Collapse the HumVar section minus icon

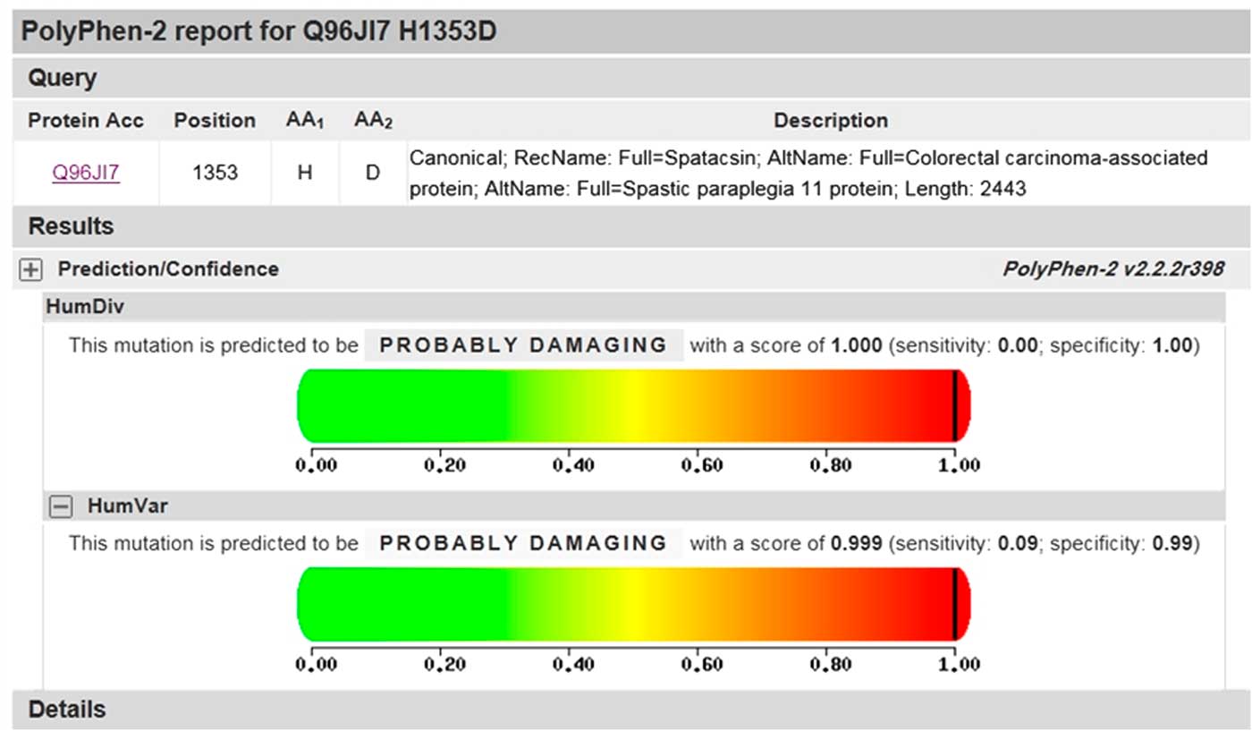(x=60, y=506)
